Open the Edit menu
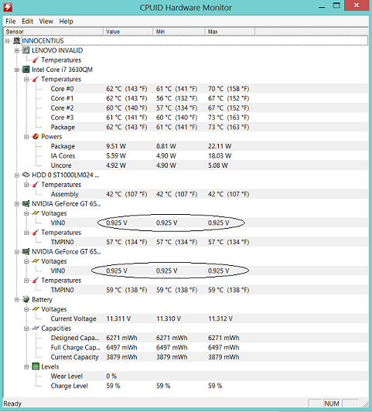 (27, 22)
